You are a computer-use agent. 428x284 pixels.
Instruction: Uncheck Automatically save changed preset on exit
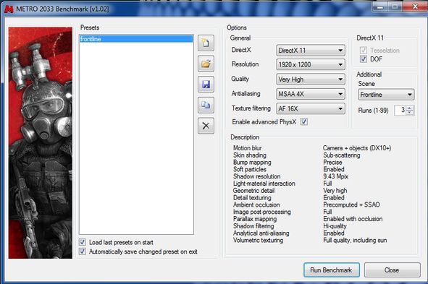pyautogui.click(x=82, y=251)
